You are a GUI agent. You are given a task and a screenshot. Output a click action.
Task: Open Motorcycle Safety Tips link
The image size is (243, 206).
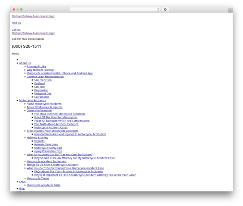48,148
